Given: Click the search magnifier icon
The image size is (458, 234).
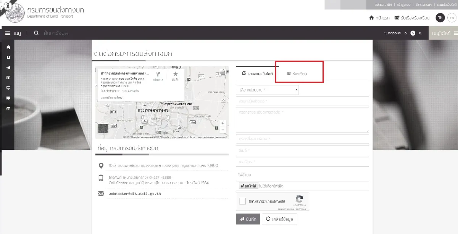Looking at the screenshot, I should [x=36, y=33].
